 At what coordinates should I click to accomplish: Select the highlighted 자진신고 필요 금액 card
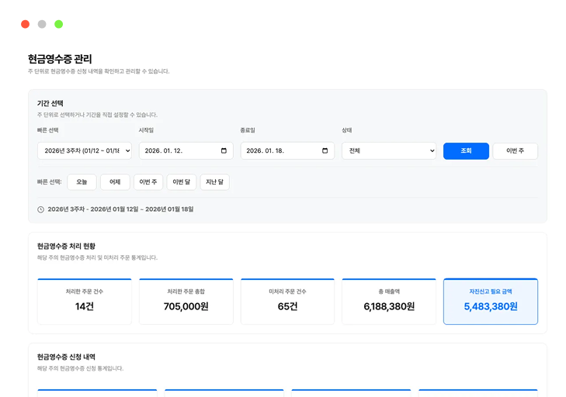[490, 301]
